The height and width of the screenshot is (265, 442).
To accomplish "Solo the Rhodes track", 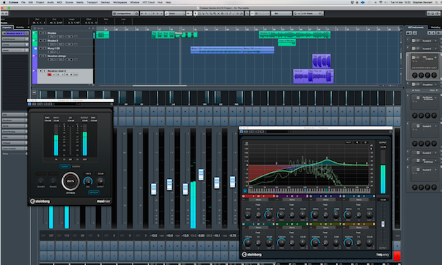I will click(x=44, y=33).
